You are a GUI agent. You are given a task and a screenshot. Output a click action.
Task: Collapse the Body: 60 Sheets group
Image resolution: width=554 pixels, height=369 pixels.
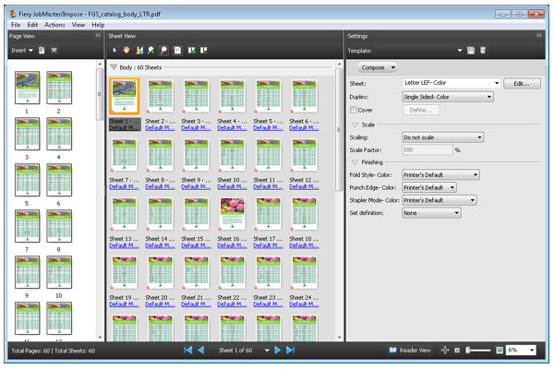click(114, 67)
